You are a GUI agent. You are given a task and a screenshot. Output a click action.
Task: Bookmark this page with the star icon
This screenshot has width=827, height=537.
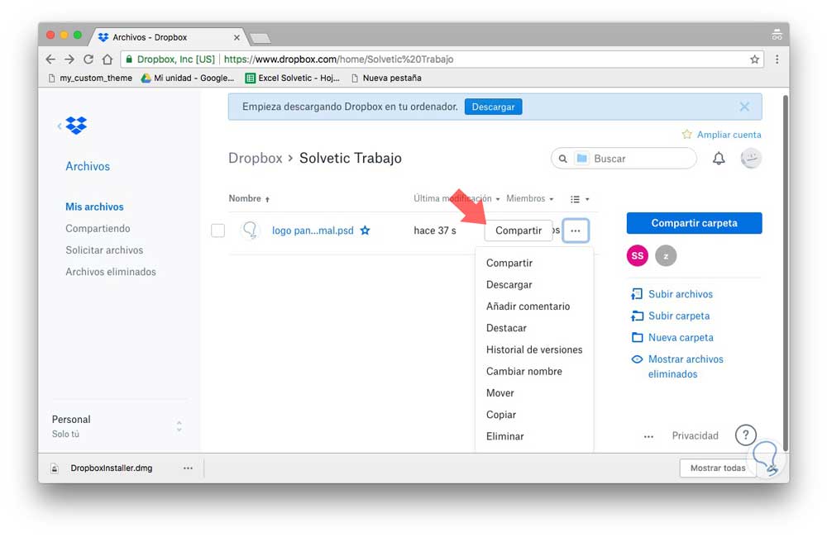point(755,59)
